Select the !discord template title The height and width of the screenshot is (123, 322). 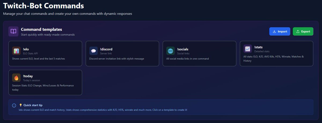tap(106, 49)
